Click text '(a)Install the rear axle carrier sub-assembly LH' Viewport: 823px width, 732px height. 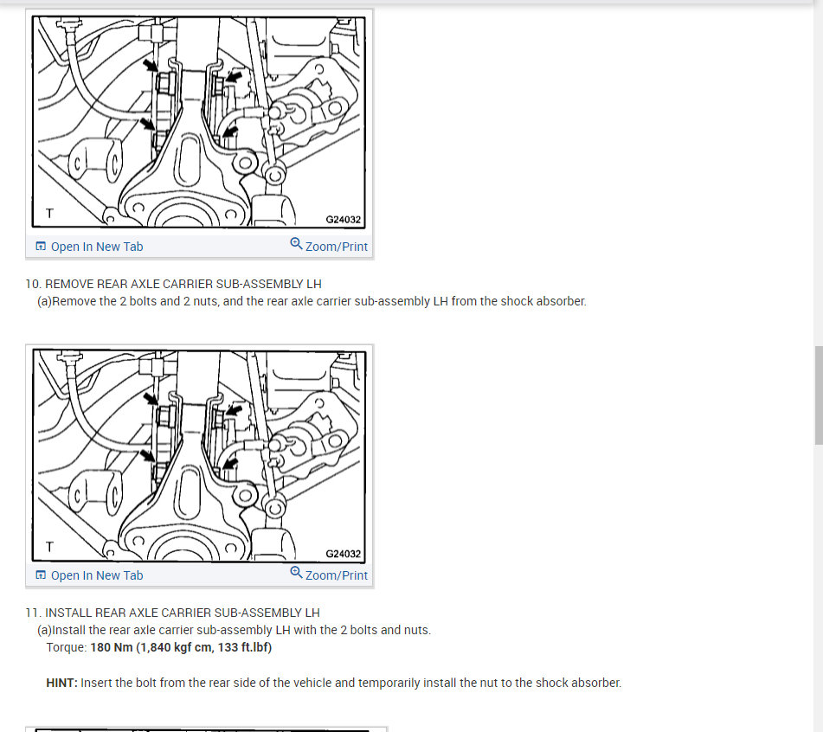[x=164, y=630]
